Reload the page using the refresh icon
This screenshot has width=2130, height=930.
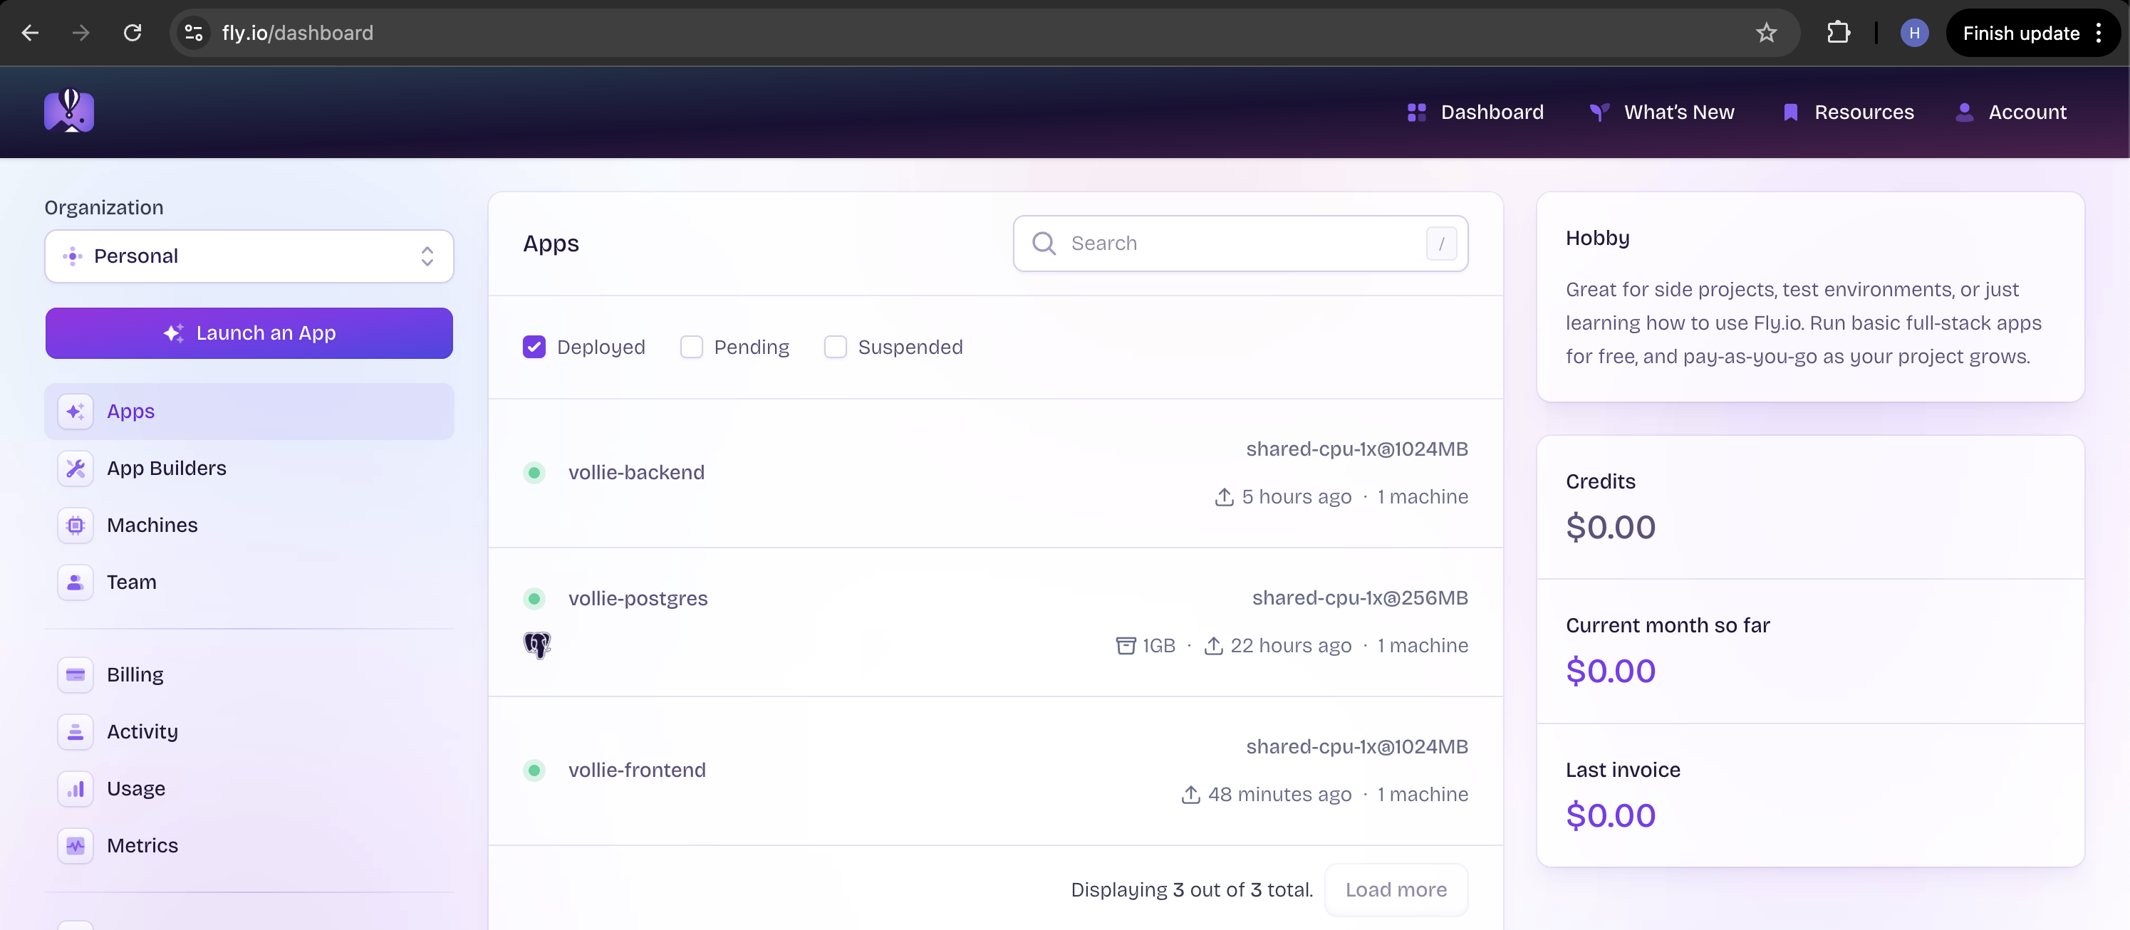133,33
